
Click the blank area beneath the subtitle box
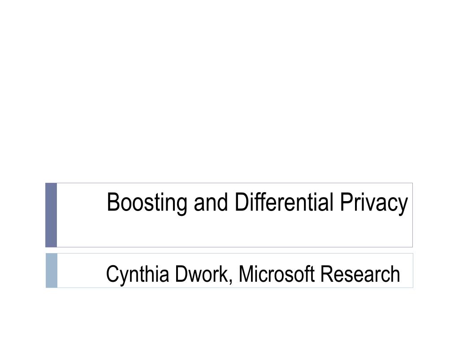click(x=229, y=316)
